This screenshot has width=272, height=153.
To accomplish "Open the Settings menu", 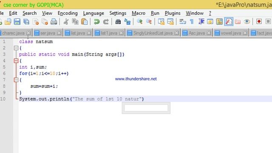I will point(118,13).
